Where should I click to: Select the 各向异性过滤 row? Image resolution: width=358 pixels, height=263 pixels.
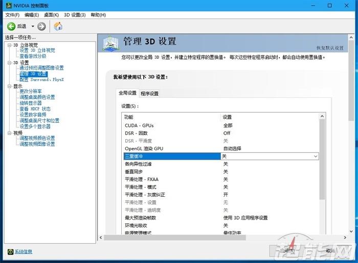[x=221, y=164]
